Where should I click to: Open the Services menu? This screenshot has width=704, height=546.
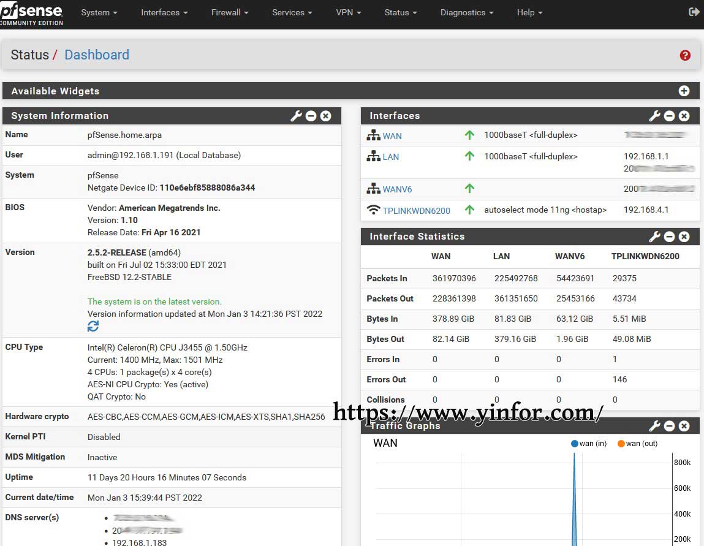pos(292,12)
